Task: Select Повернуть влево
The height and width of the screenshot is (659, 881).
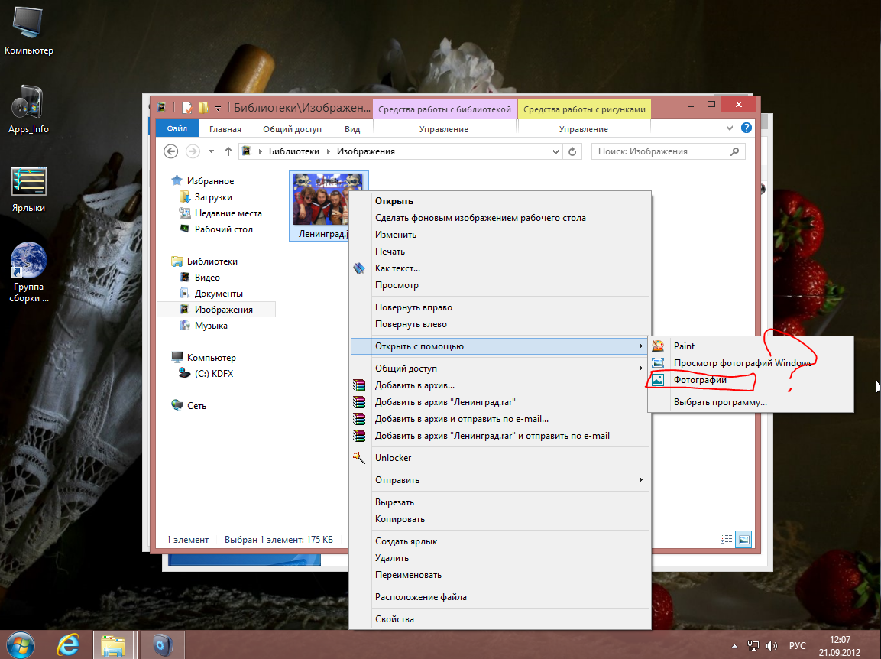Action: pyautogui.click(x=500, y=324)
